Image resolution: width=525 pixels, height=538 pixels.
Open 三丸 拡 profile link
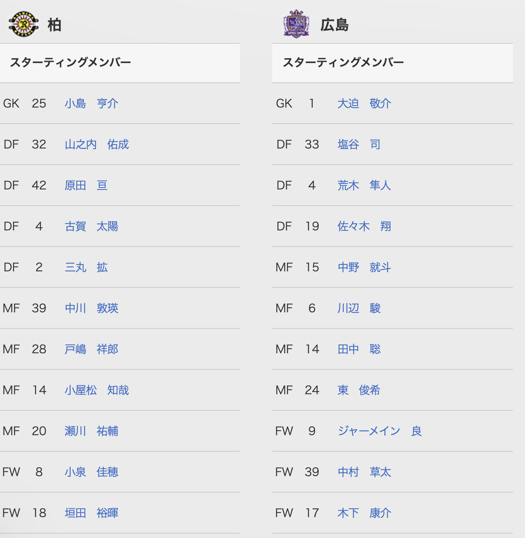click(86, 267)
